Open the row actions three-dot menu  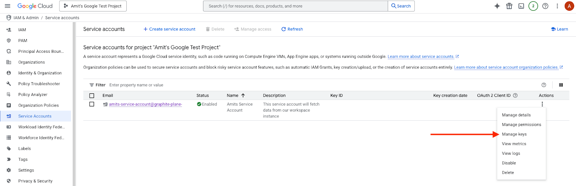pyautogui.click(x=542, y=104)
